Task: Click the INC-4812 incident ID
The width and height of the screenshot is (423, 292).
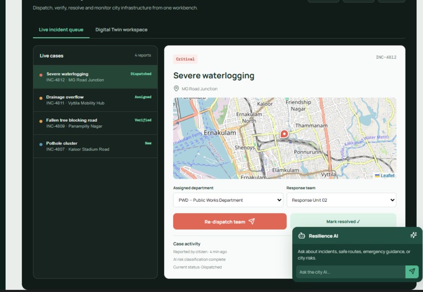Action: 386,57
